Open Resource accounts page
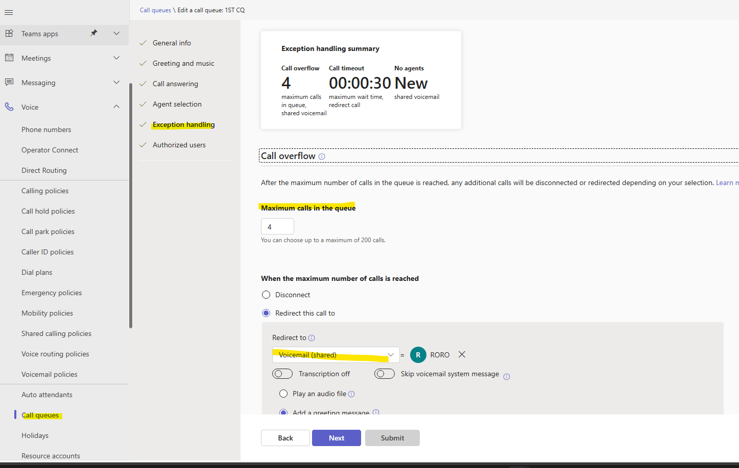The image size is (739, 468). 51,456
